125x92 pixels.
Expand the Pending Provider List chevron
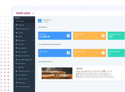click(33, 71)
